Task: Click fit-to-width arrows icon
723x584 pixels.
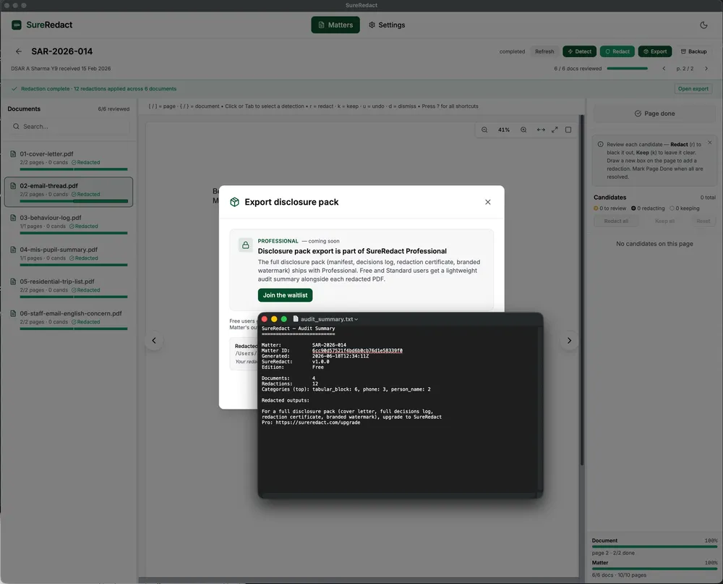Action: [x=541, y=130]
